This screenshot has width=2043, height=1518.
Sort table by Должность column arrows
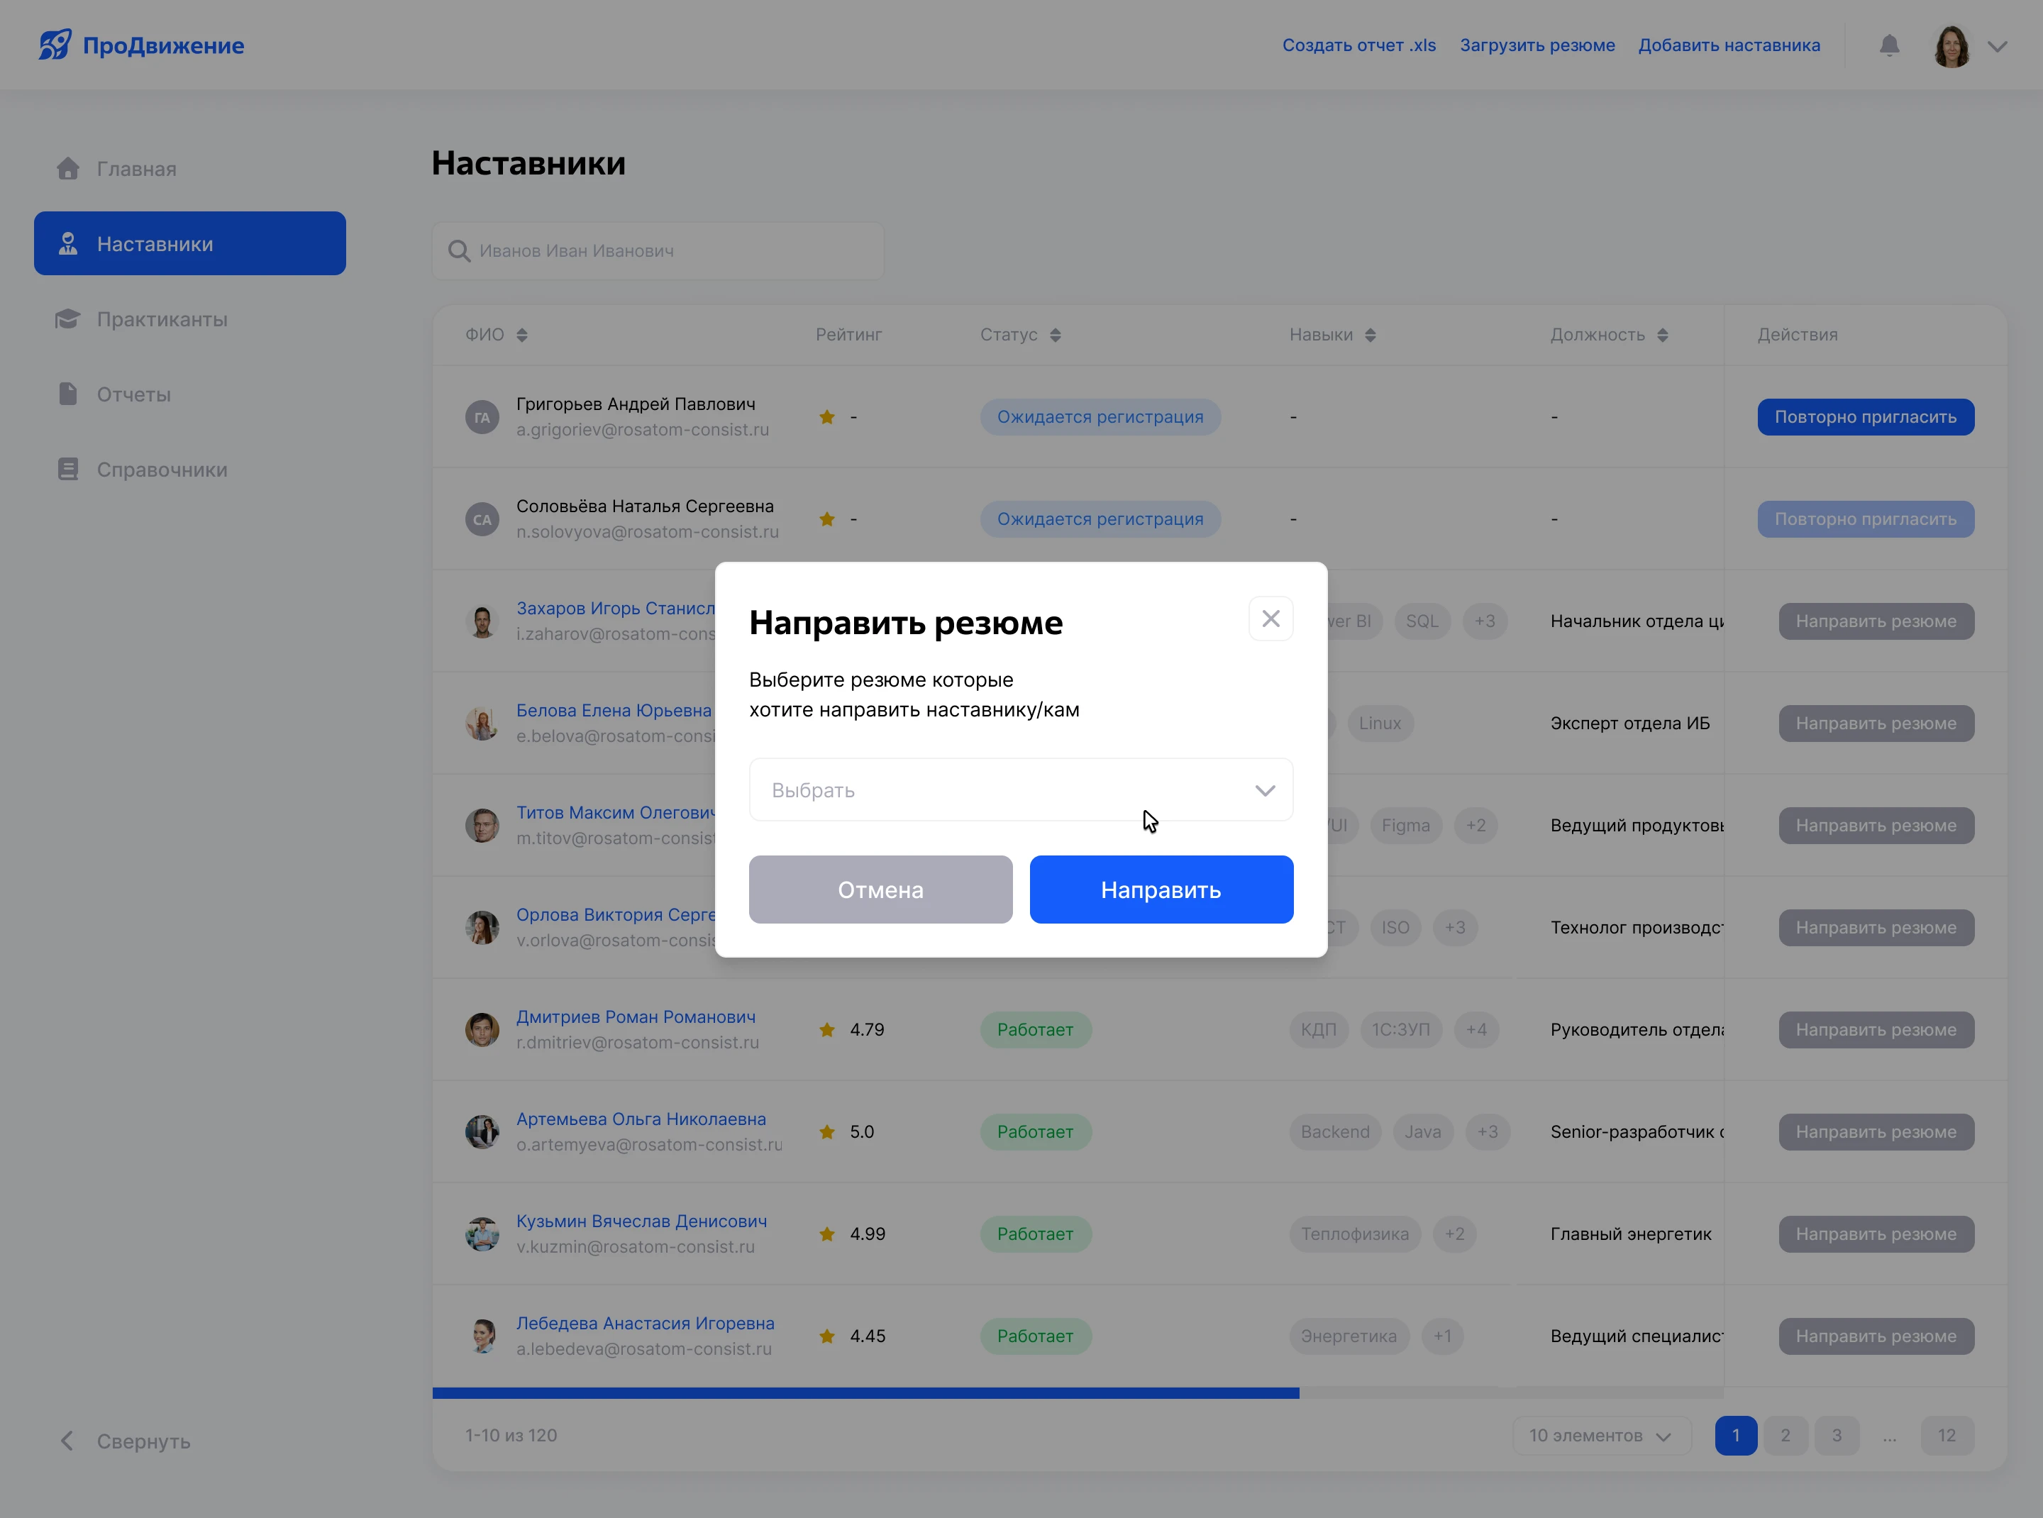(1663, 335)
